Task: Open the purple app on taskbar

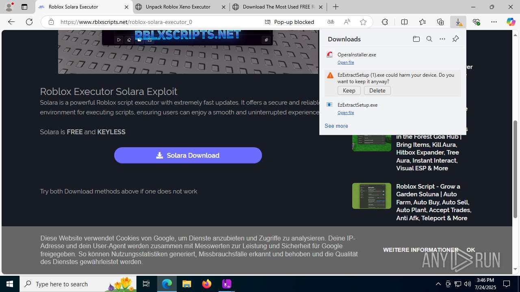Action: coord(227,284)
